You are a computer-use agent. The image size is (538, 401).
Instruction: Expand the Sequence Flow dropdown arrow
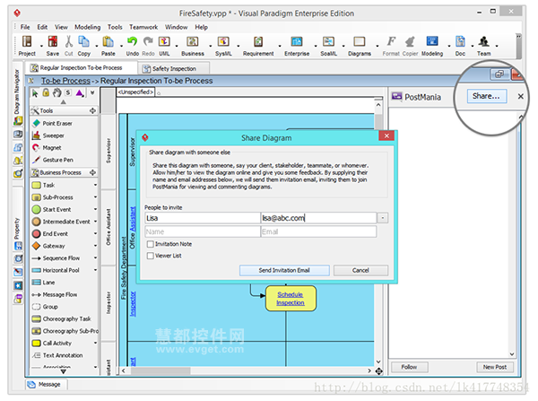pyautogui.click(x=95, y=258)
